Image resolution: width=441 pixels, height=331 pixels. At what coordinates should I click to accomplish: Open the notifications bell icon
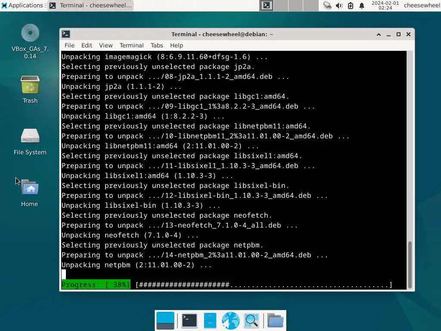tap(362, 5)
